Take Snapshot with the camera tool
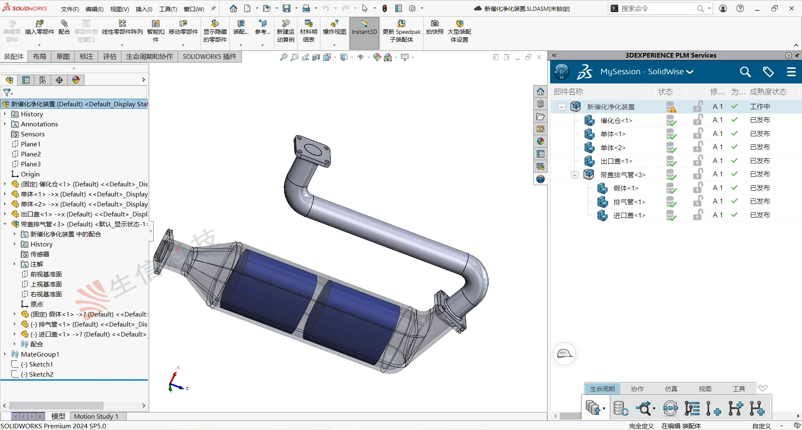 pyautogui.click(x=434, y=28)
